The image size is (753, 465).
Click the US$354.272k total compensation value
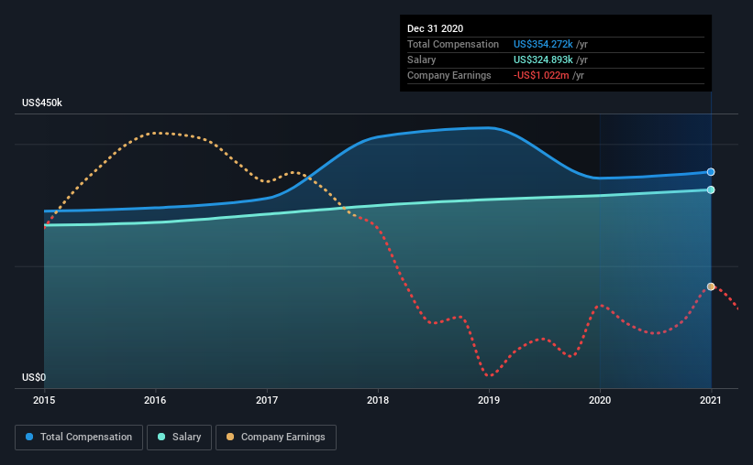click(x=543, y=44)
